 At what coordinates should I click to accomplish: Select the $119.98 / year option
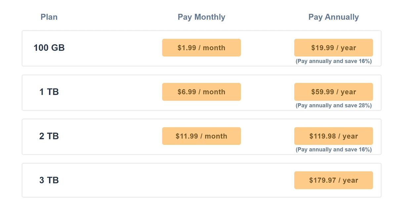(333, 136)
